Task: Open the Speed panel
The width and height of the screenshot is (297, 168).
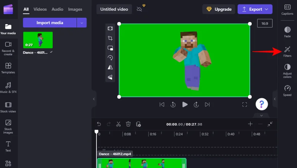Action: (287, 91)
